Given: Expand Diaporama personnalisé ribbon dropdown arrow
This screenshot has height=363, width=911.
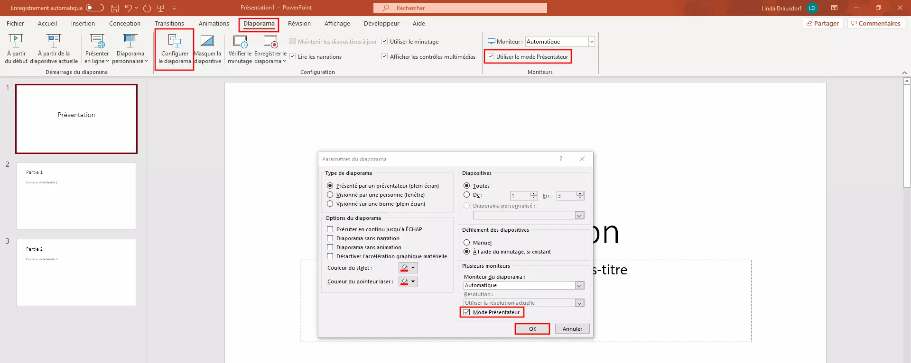Looking at the screenshot, I should click(146, 61).
